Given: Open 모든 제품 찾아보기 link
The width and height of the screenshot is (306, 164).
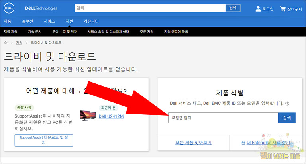Looking at the screenshot, I should pyautogui.click(x=193, y=143).
